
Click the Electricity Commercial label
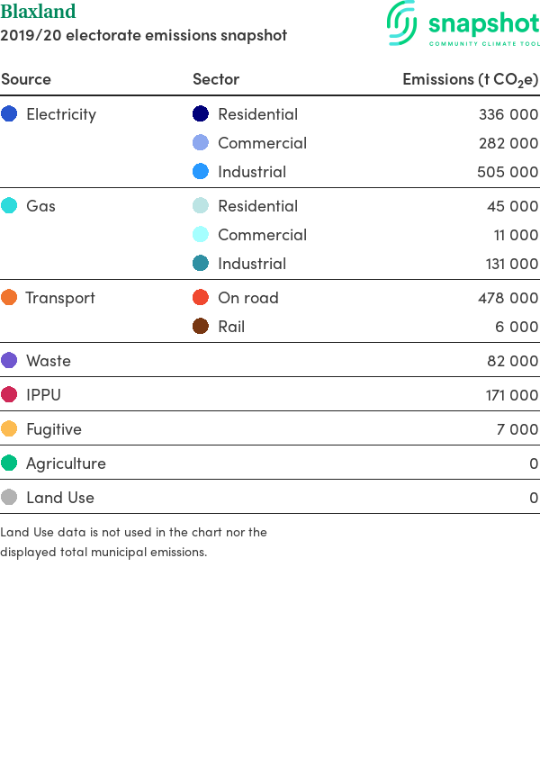tap(263, 143)
